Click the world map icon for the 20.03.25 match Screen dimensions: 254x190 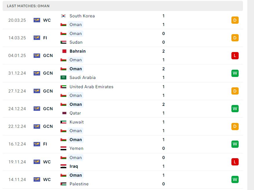click(37, 20)
